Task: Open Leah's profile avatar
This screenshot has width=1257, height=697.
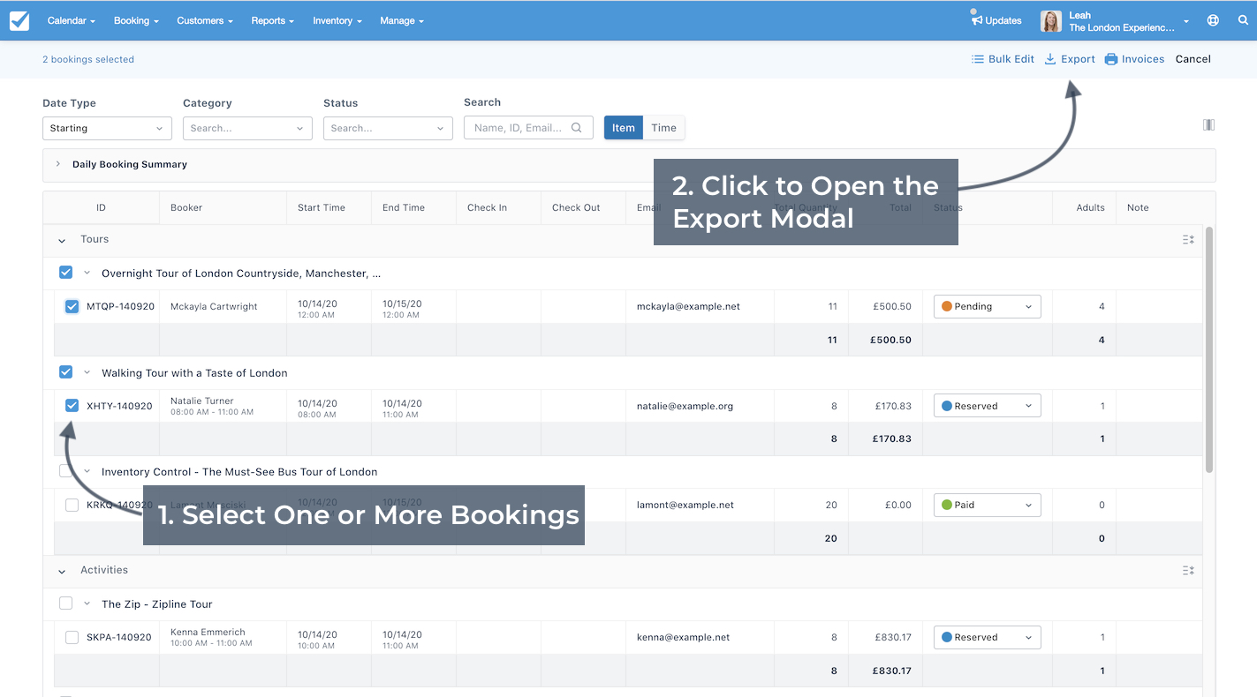Action: pyautogui.click(x=1051, y=21)
